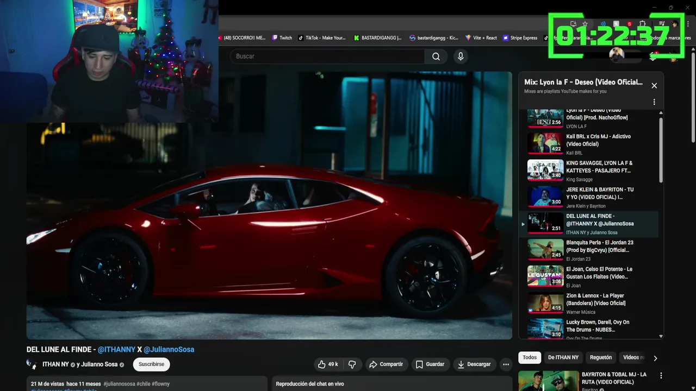Open the (48) SOCORRO!! ME... bookmark

click(x=243, y=38)
